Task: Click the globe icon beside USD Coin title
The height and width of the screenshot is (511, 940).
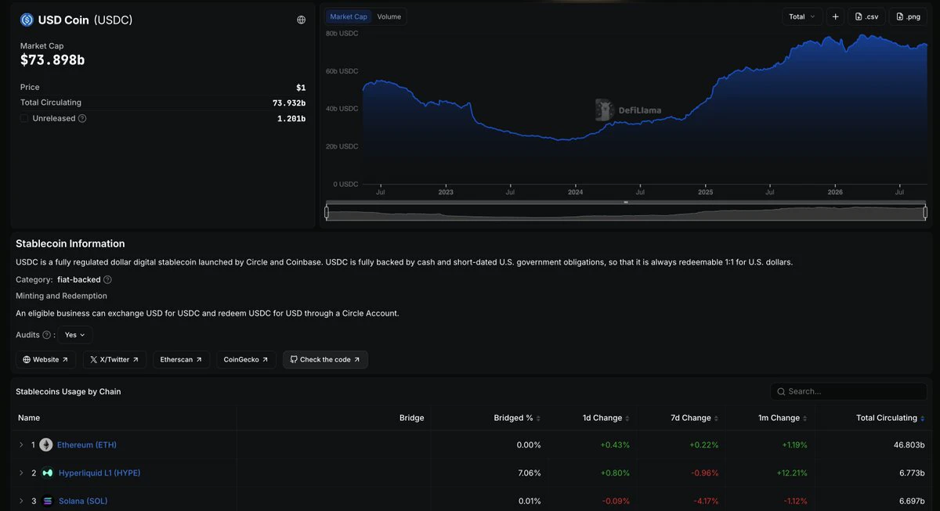Action: [x=301, y=20]
